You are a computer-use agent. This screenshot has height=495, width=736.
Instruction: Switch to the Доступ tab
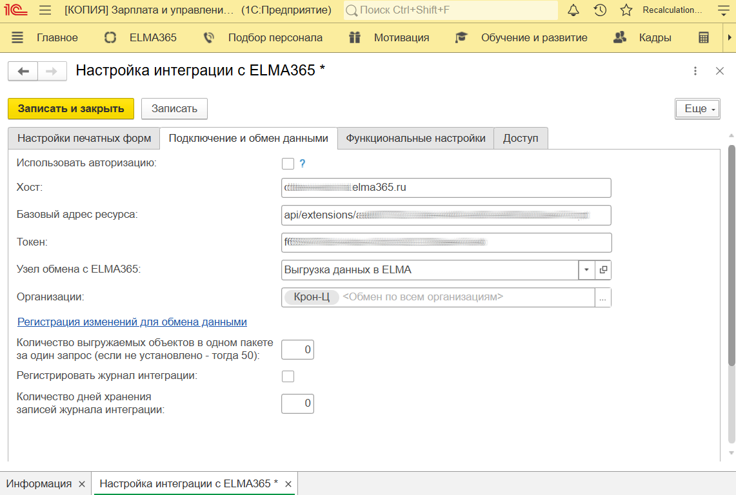coord(520,139)
